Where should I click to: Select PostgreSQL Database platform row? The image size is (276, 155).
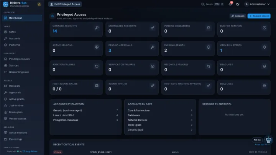pyautogui.click(x=85, y=120)
